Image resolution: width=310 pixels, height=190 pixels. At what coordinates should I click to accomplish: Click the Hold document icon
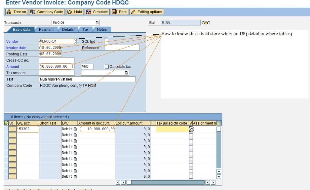pos(69,12)
